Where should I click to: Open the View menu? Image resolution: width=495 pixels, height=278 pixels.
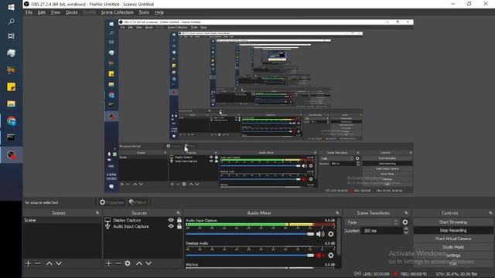55,12
